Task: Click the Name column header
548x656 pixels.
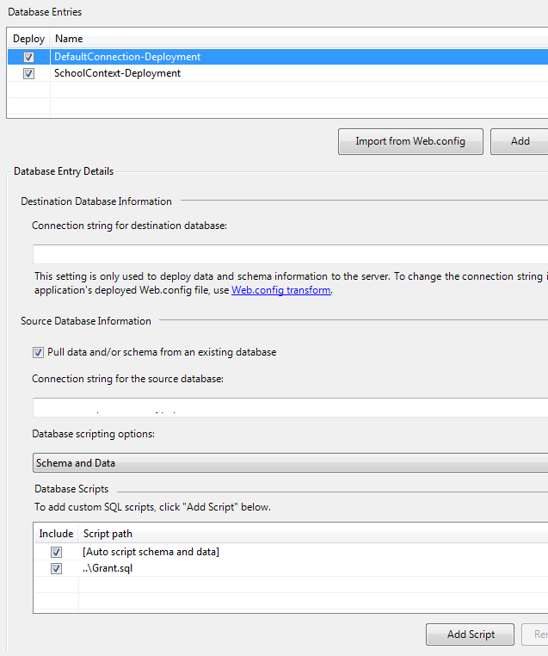Action: (69, 39)
